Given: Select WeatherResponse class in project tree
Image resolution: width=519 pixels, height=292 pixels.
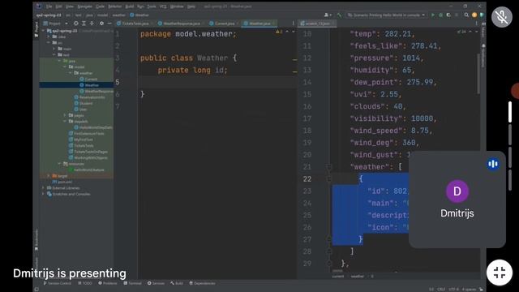Looking at the screenshot, I should (x=97, y=91).
